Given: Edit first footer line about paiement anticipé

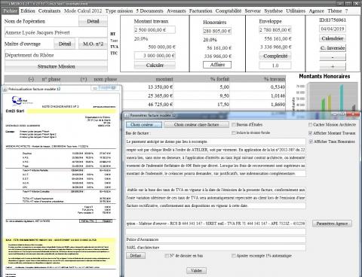Looking at the screenshot, I should tap(216, 142).
